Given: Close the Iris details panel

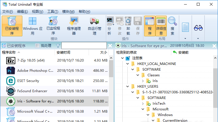Looking at the screenshot, I should point(214,46).
